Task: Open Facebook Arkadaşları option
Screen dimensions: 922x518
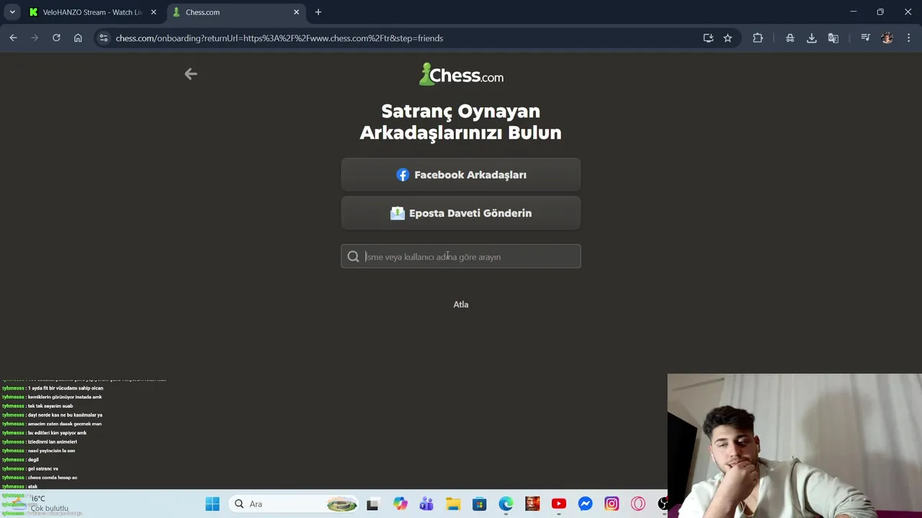Action: 461,175
